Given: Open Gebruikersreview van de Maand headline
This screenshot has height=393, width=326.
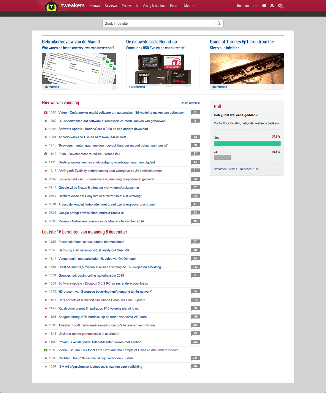Looking at the screenshot, I should (x=71, y=42).
